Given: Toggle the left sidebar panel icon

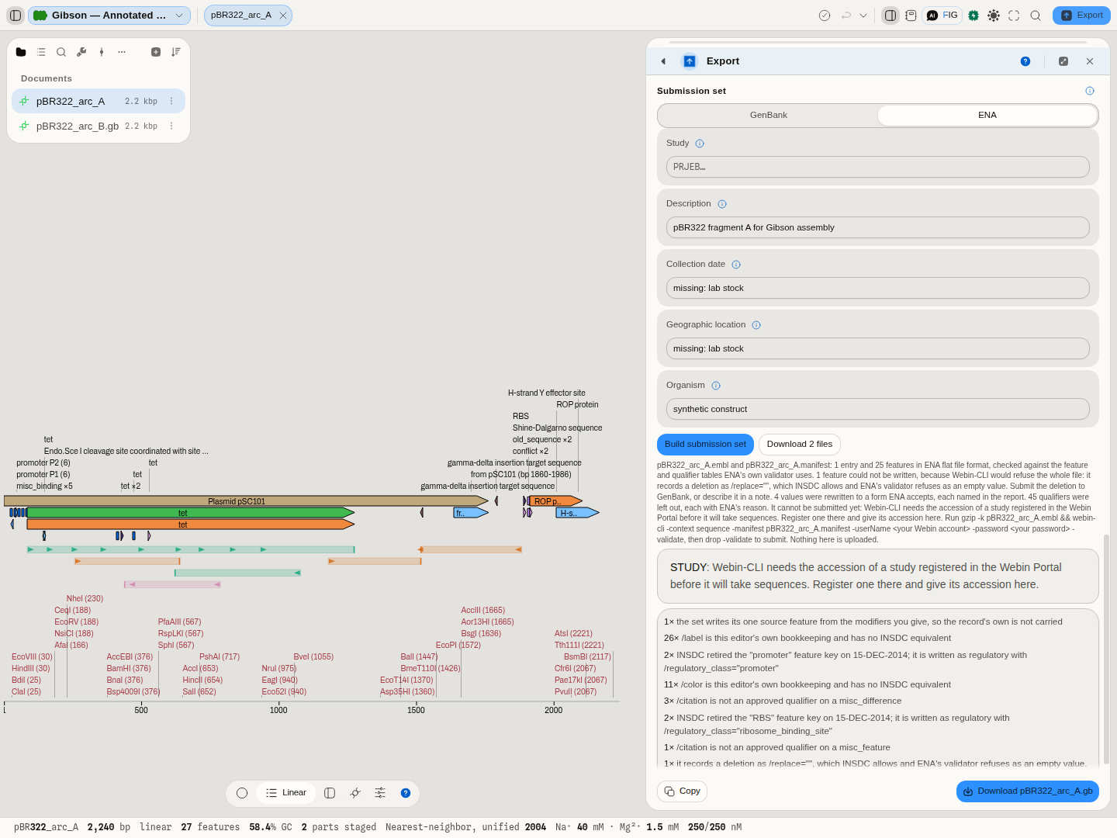Looking at the screenshot, I should 16,16.
